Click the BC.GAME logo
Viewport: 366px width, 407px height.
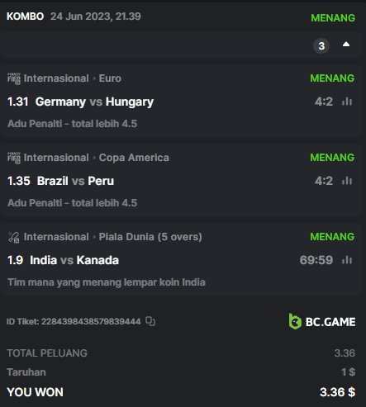[x=322, y=321]
